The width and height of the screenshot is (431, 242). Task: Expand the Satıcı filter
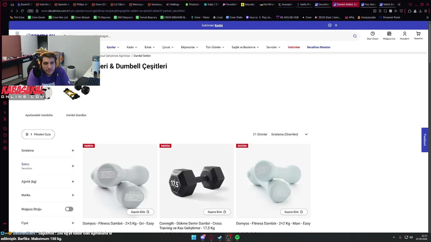coord(48,166)
